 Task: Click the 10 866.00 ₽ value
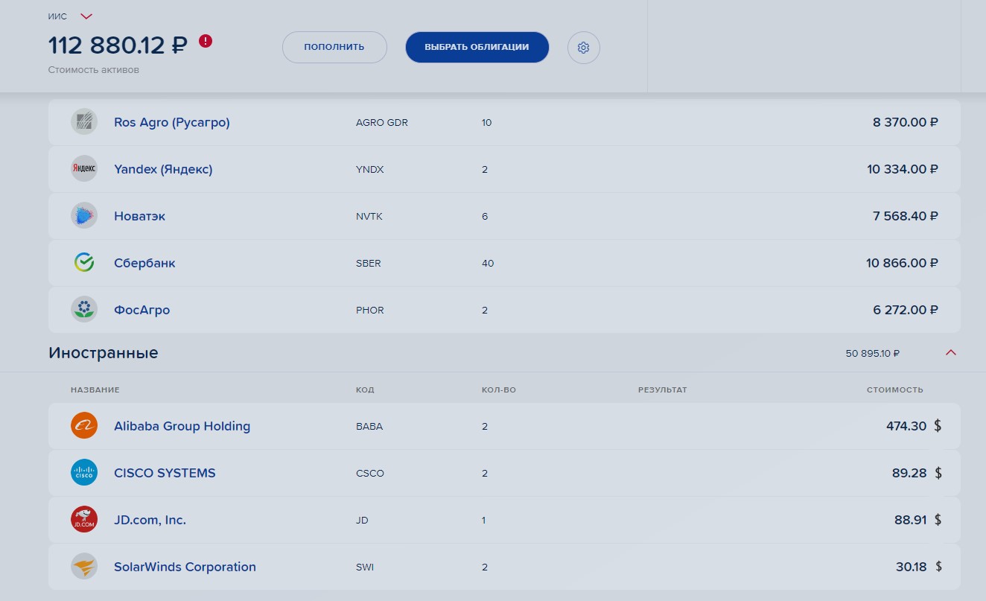(903, 263)
